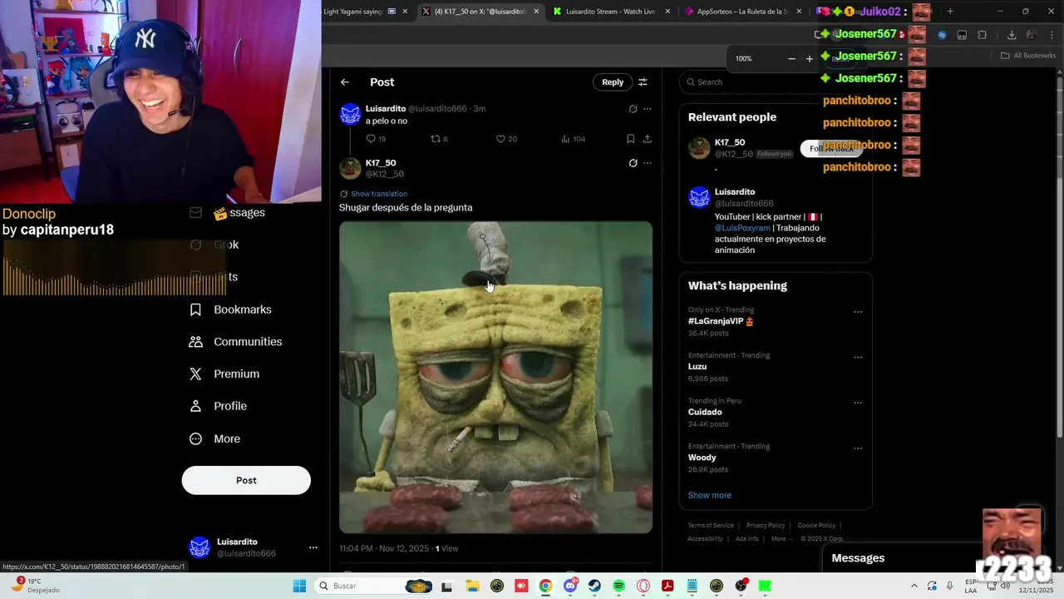The width and height of the screenshot is (1064, 599).
Task: Zoom out with the minus button
Action: point(791,59)
